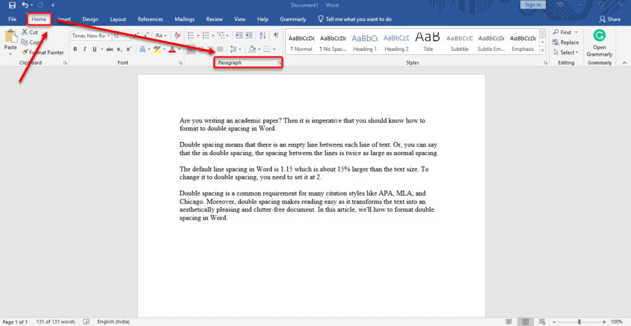Decrease paragraph indent
Screen dimensions: 631x326
point(239,36)
